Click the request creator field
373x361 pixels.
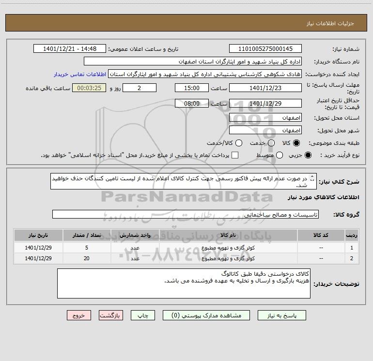point(205,74)
